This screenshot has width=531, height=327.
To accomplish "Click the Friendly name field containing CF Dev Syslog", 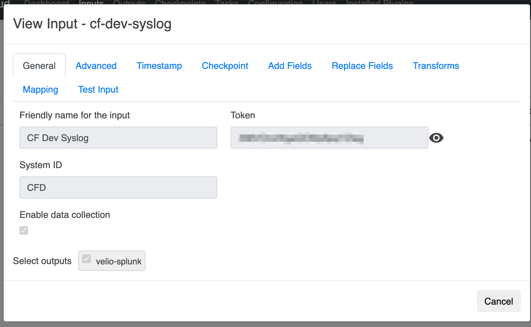I will pos(118,138).
